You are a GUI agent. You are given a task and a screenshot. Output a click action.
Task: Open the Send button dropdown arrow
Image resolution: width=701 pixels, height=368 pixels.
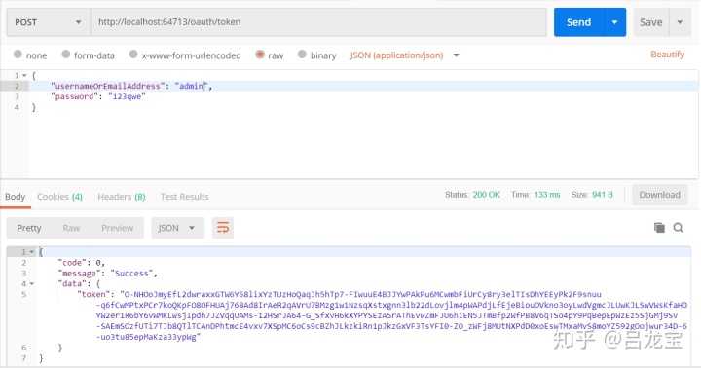pos(614,22)
